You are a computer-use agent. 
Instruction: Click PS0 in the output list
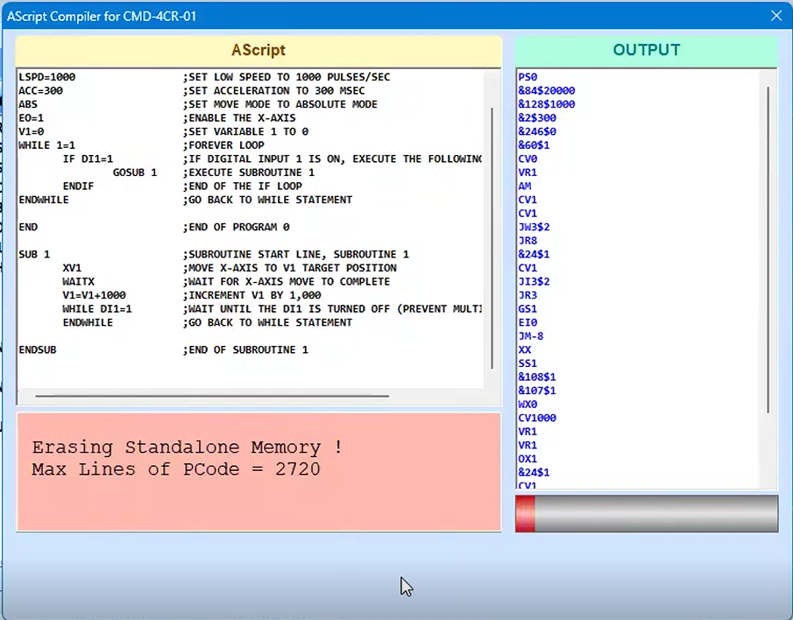527,77
